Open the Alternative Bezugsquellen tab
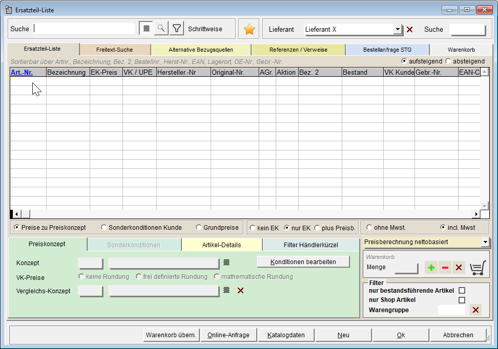This screenshot has width=498, height=349. point(201,50)
